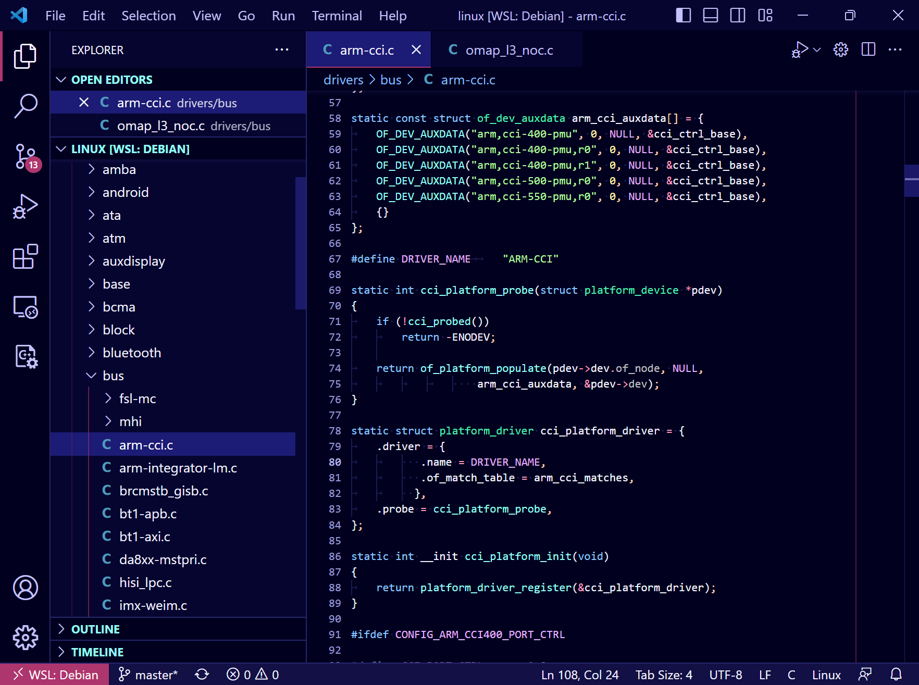Select omap_l3_noc.c in Open Editors
This screenshot has height=685, width=919.
178,126
